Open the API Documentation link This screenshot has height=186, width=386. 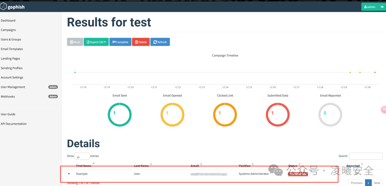click(x=14, y=124)
